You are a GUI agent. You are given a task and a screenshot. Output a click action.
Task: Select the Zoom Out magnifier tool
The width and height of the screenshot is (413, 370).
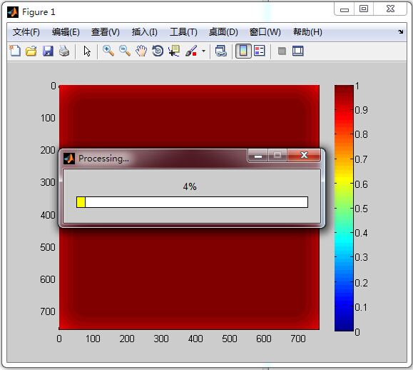[125, 51]
